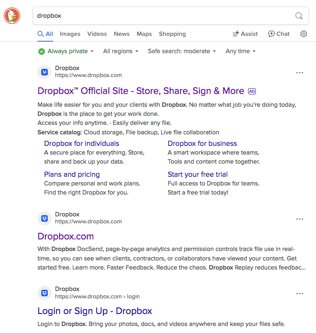
Task: Open more options for ad result
Action: tap(300, 73)
